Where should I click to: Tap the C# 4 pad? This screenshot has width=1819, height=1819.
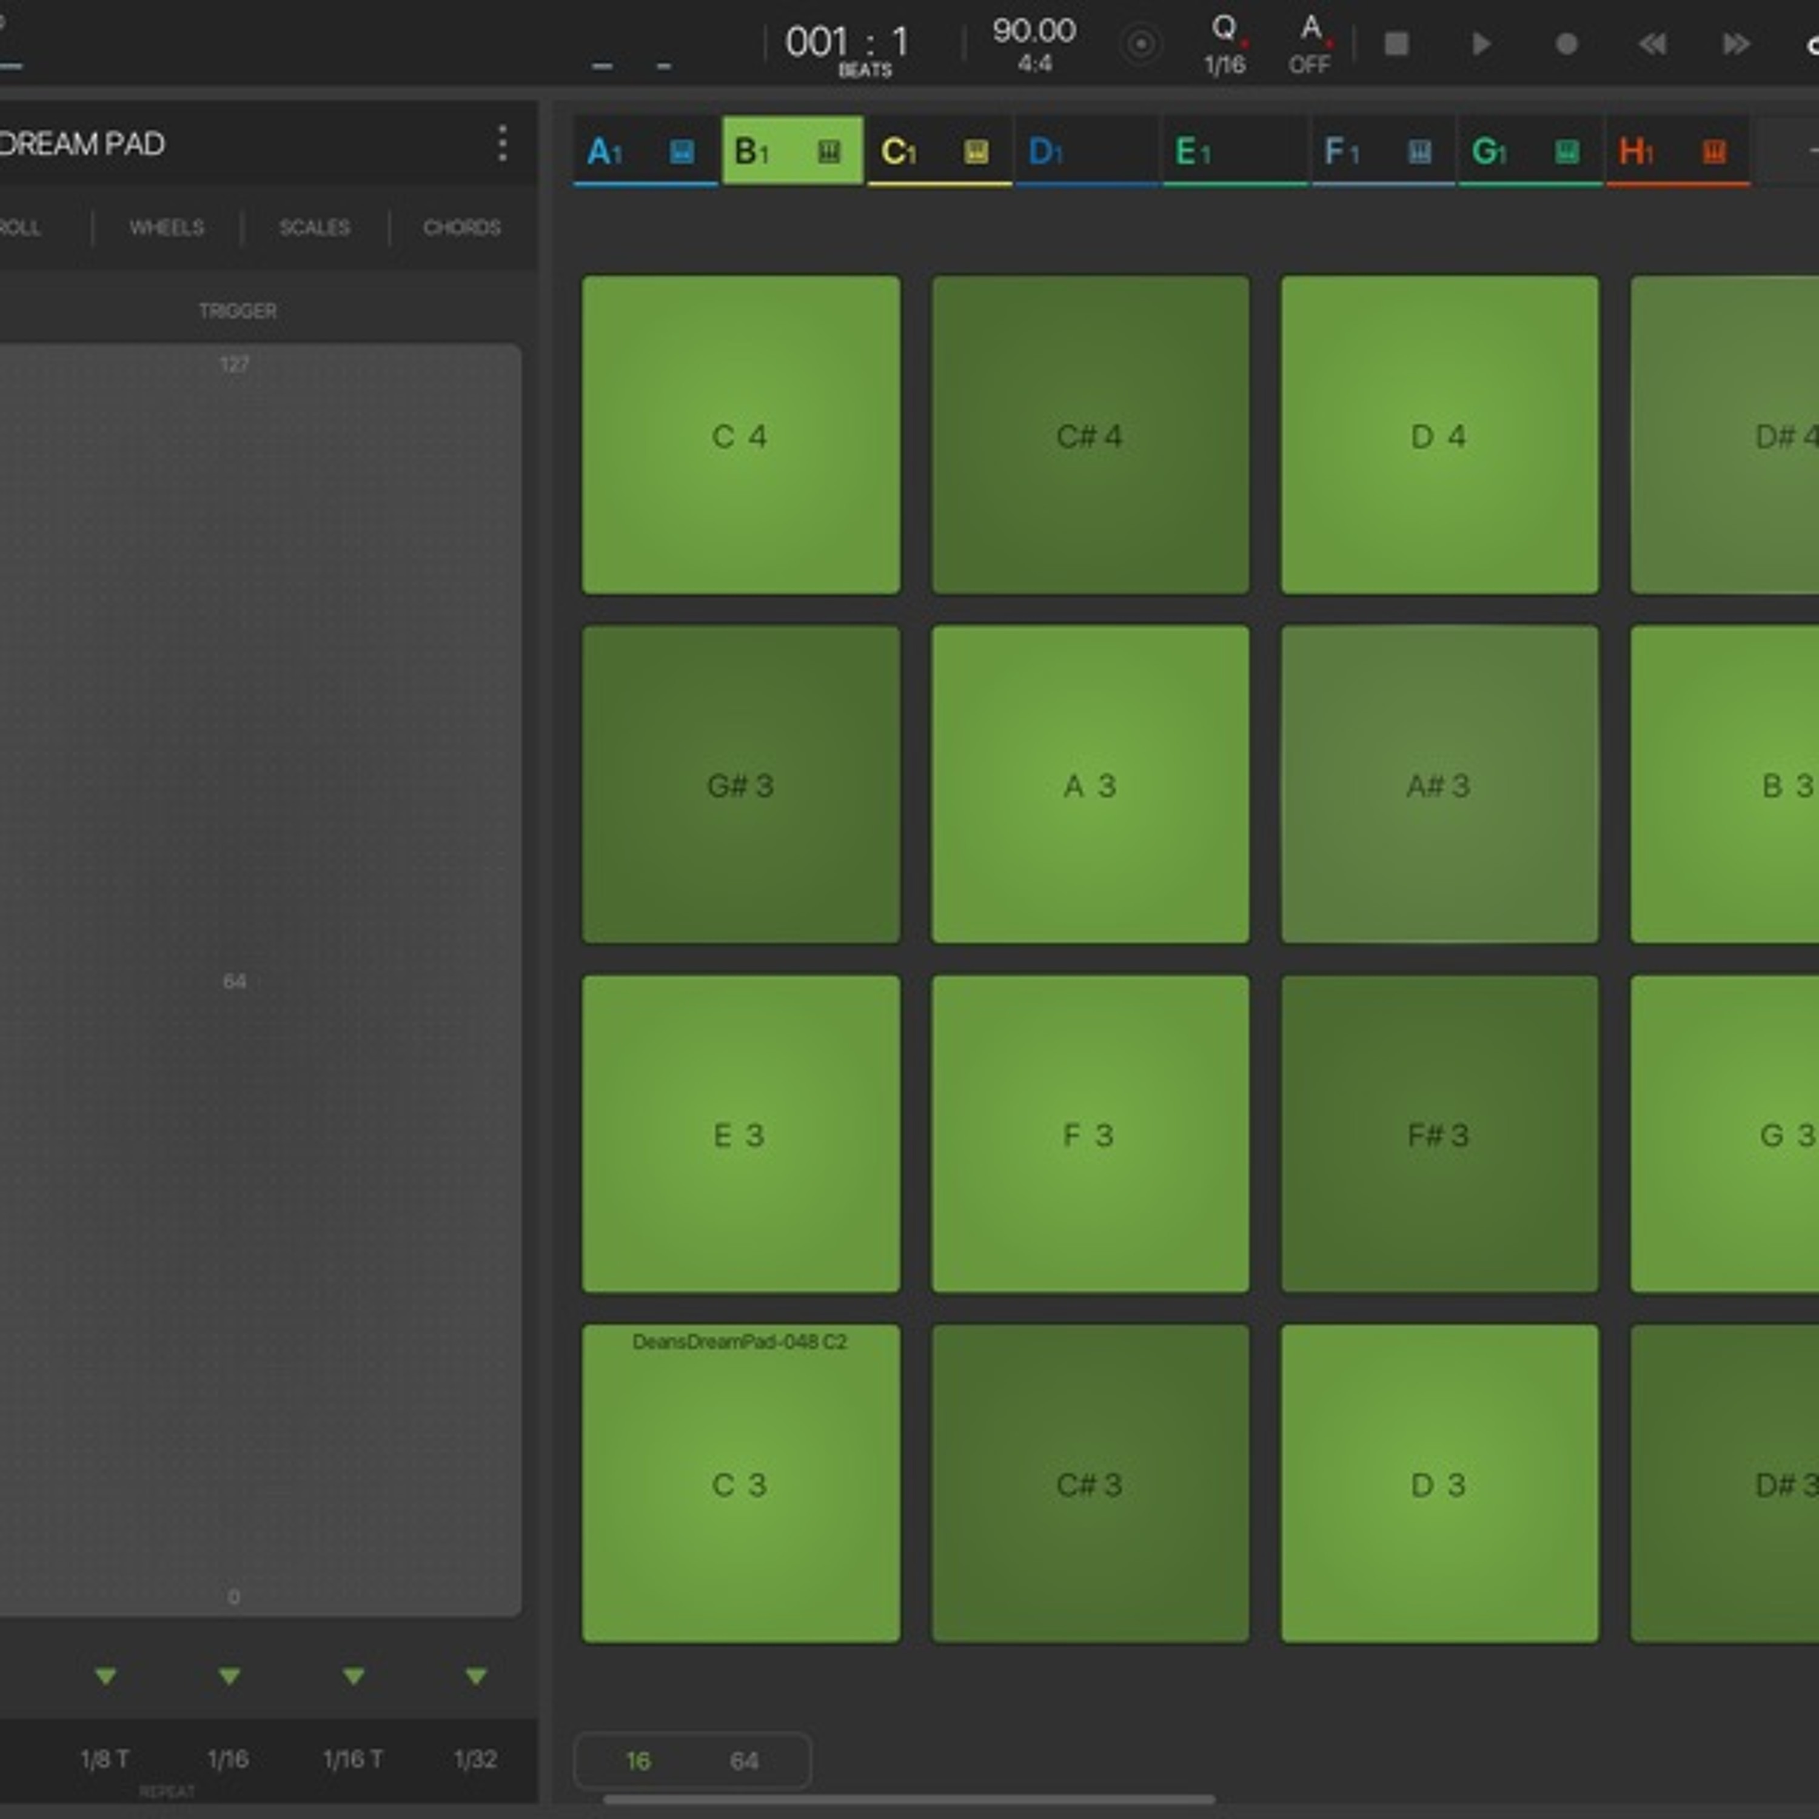click(x=1090, y=435)
